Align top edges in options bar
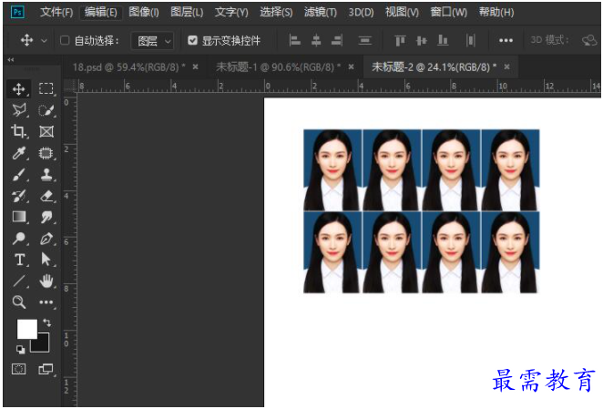 pos(401,40)
